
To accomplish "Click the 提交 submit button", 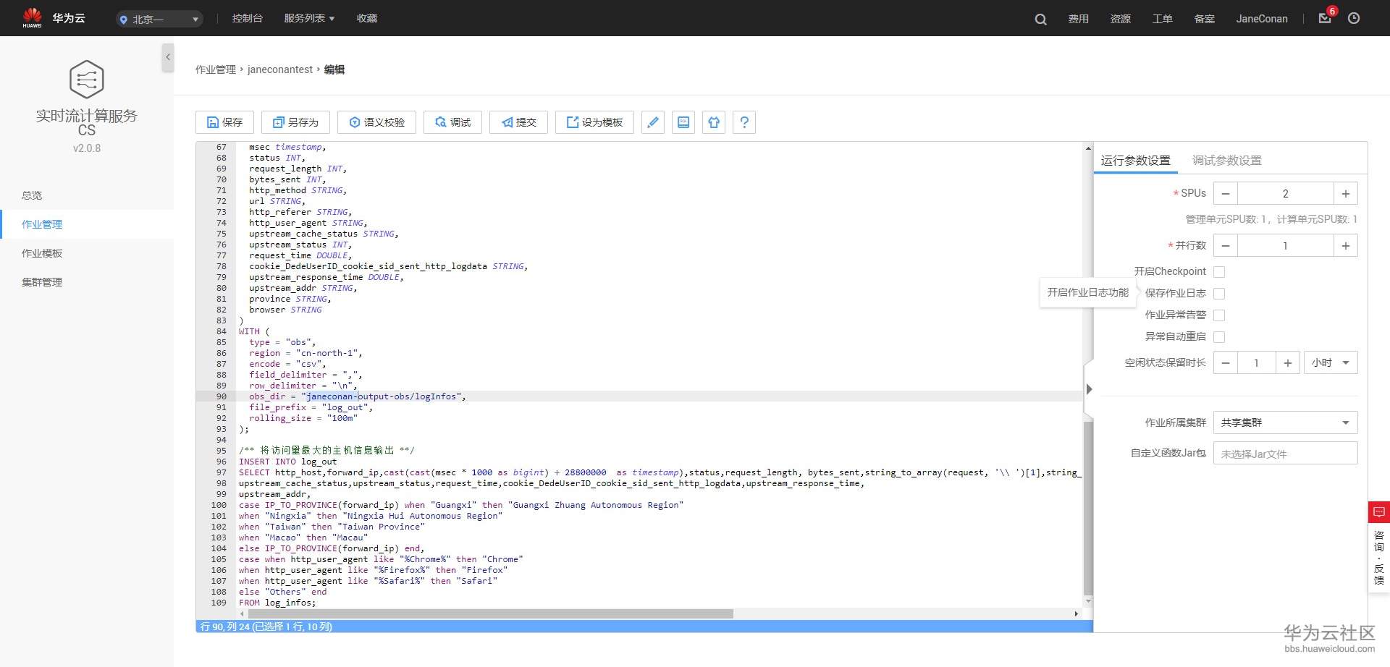I will pos(518,122).
